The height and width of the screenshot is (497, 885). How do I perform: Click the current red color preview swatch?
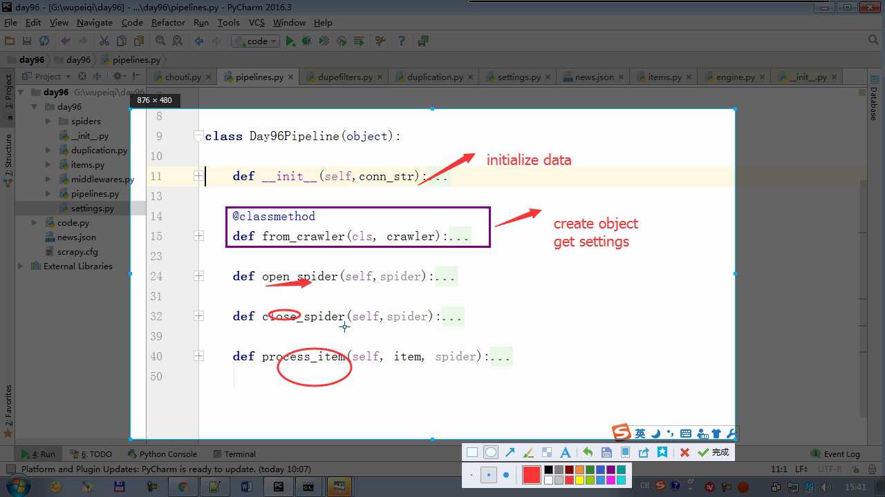click(x=531, y=475)
